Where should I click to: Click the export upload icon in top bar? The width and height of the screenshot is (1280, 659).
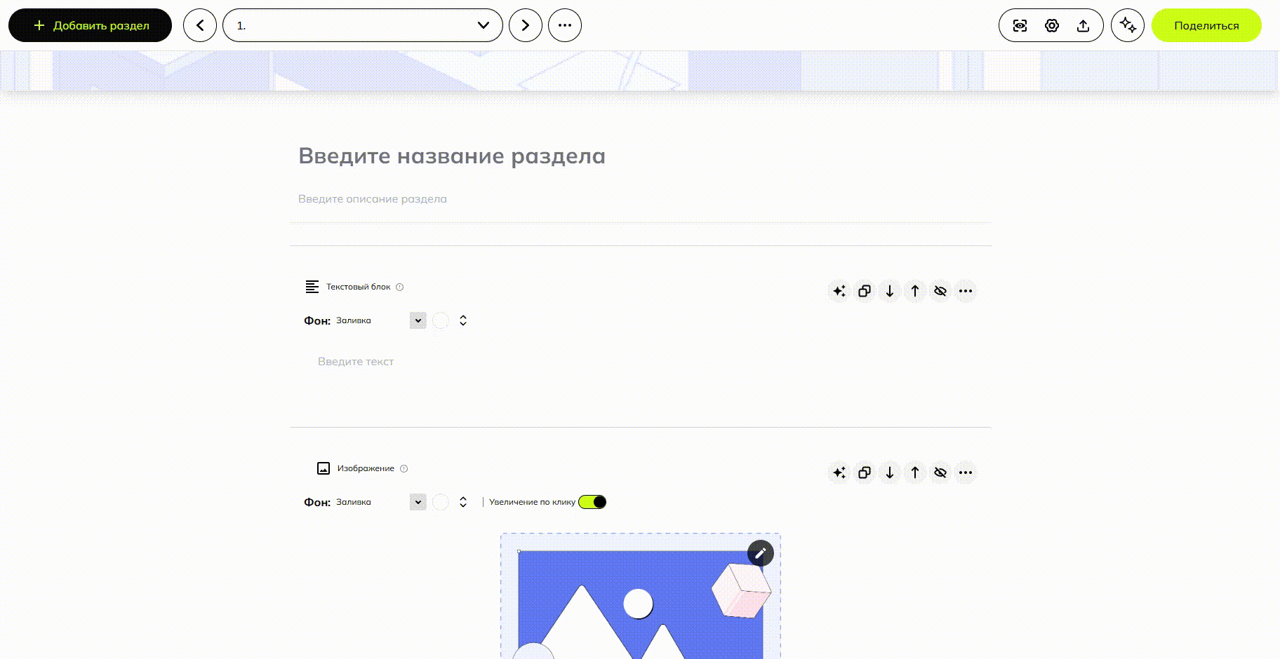click(1084, 26)
